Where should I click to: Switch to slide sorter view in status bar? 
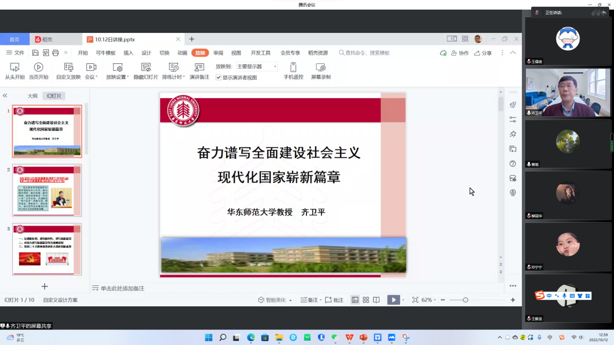point(366,300)
